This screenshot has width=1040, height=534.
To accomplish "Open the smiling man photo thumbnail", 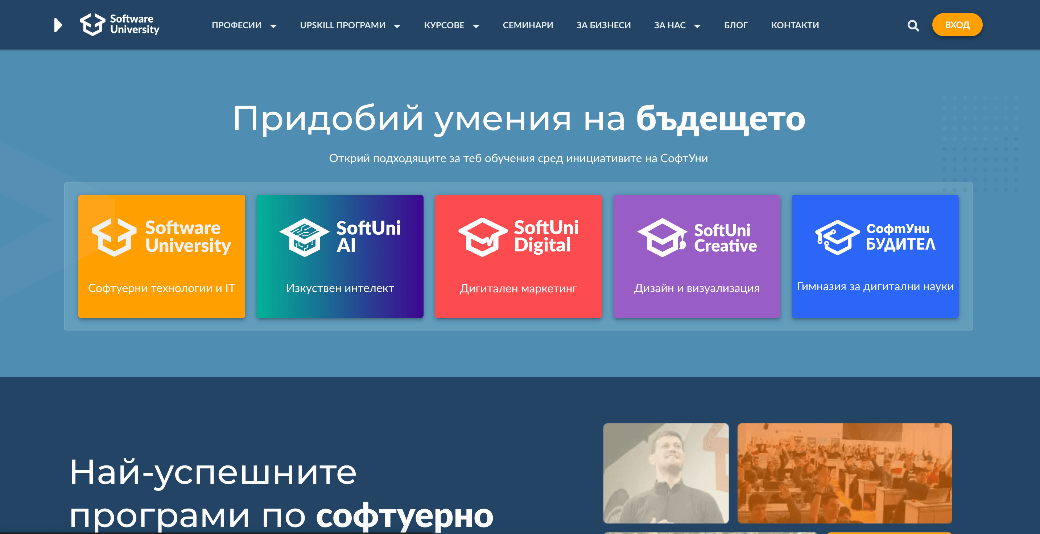I will click(666, 473).
